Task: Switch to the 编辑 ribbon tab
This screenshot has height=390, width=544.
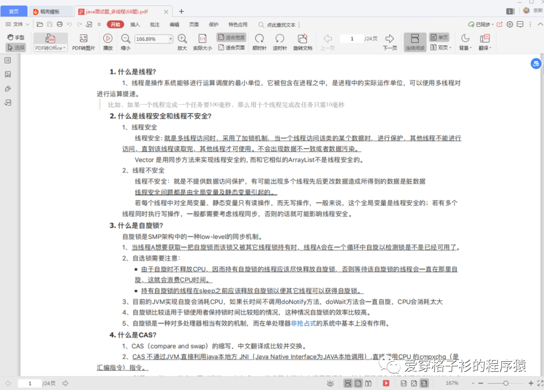Action: 174,25
